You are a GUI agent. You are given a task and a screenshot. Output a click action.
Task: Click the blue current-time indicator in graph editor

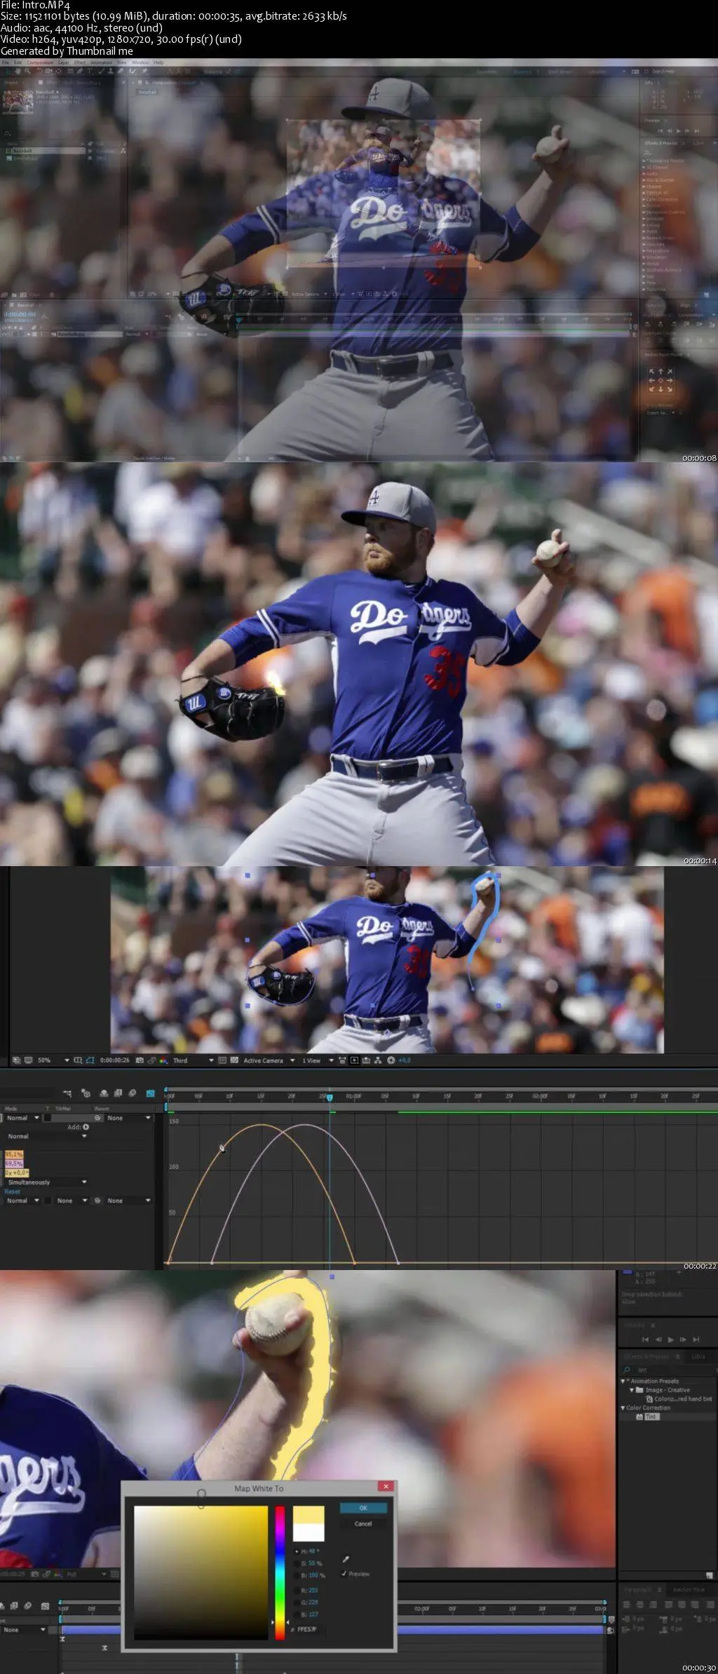click(x=330, y=1097)
